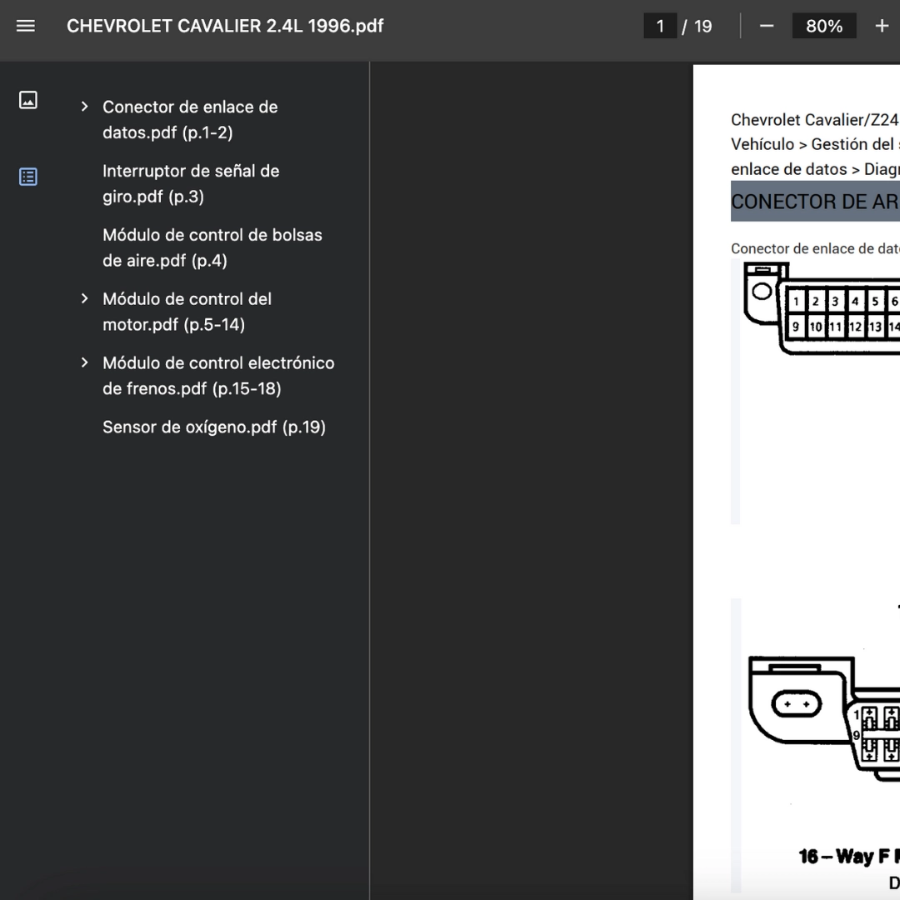Expand the Conector de enlace de datos entry
This screenshot has height=900, width=900.
pos(84,107)
